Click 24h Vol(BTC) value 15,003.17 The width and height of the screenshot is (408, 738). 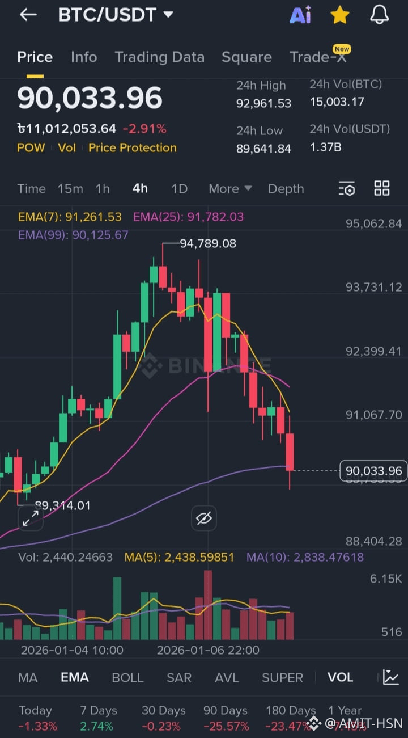pyautogui.click(x=337, y=102)
